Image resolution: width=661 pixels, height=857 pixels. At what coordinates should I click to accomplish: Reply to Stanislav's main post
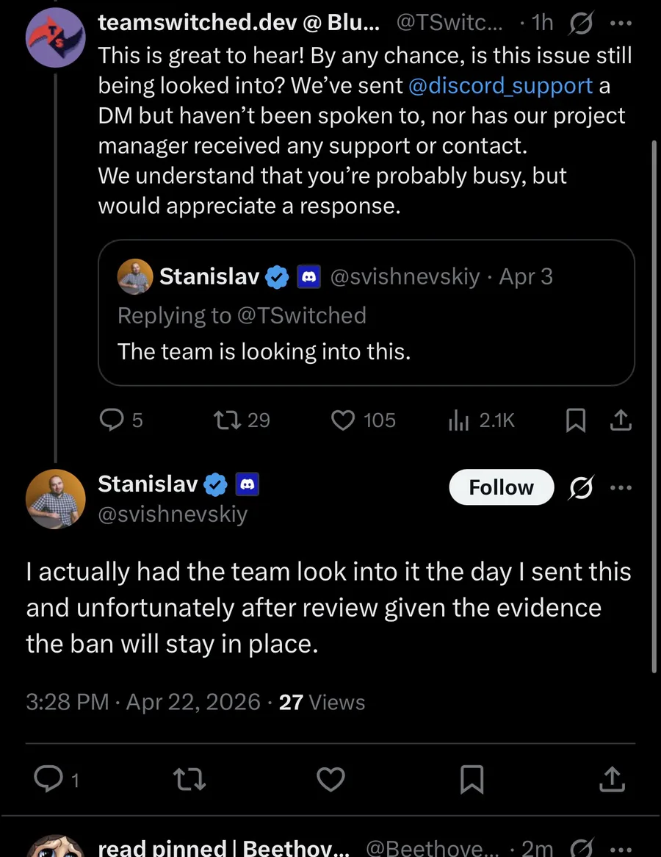(48, 779)
